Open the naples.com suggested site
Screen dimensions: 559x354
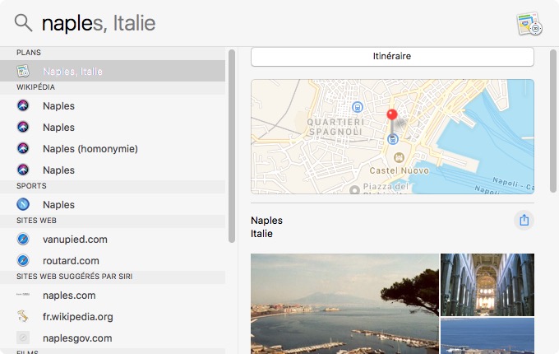(69, 295)
